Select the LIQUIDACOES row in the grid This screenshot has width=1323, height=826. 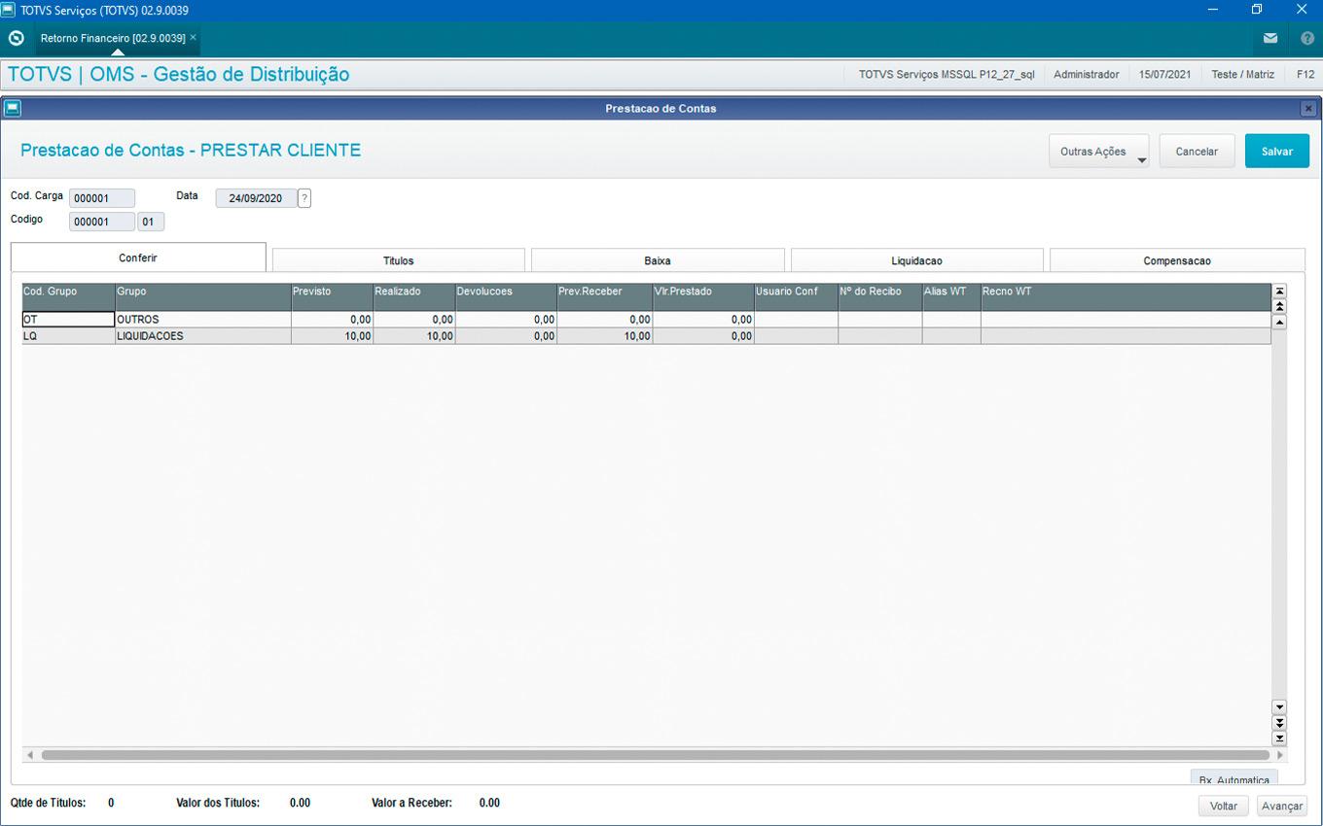pyautogui.click(x=202, y=336)
